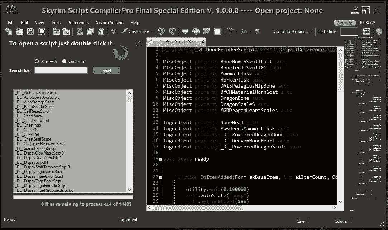Toggle the pilcrow paragraph marks icon
Image resolution: width=388 pixels, height=230 pixels.
[x=257, y=31]
